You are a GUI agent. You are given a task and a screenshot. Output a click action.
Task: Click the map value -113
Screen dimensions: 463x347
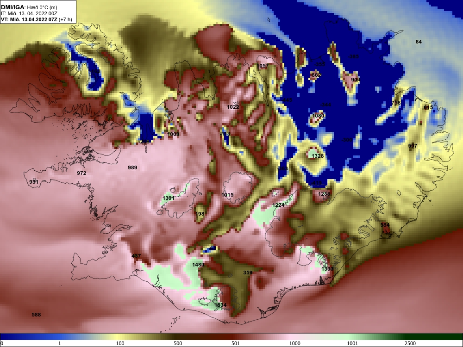pos(225,134)
